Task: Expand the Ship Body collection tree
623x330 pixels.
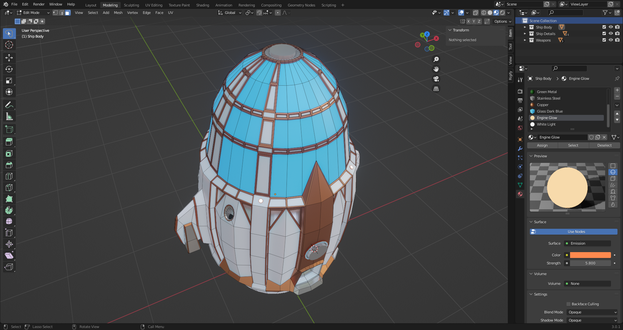Action: (x=525, y=27)
